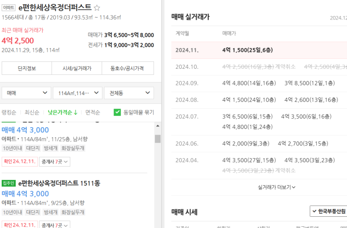Image resolution: width=347 pixels, height=228 pixels.
Task: Open the 전체동 building dropdown
Action: click(129, 93)
